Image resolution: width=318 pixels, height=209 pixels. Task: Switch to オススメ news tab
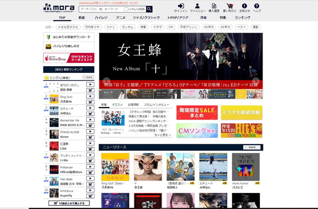117,105
